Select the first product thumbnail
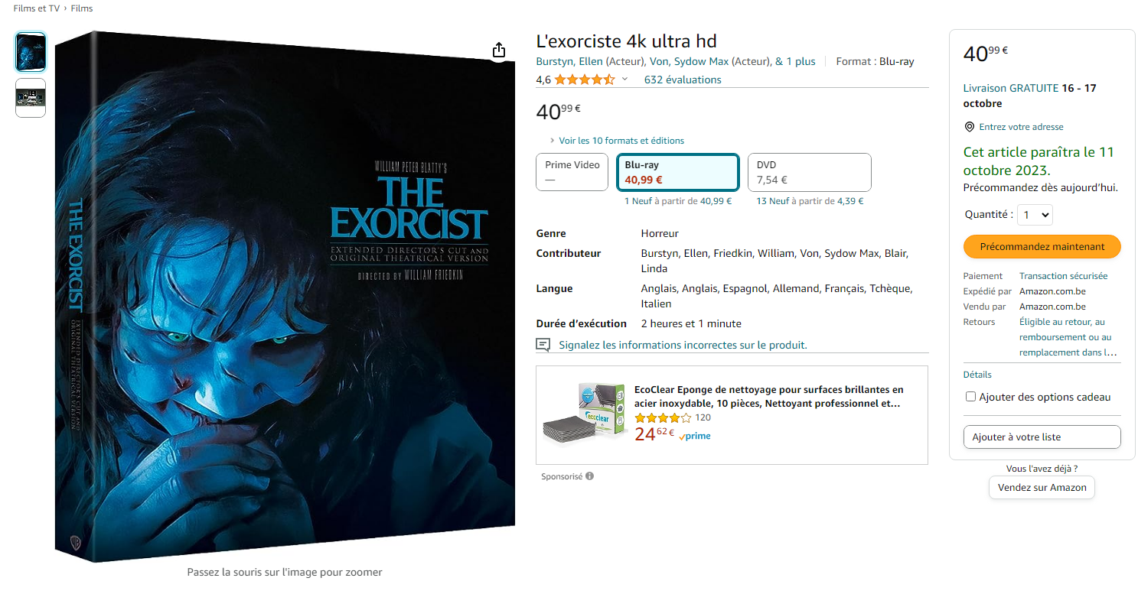 click(x=31, y=52)
